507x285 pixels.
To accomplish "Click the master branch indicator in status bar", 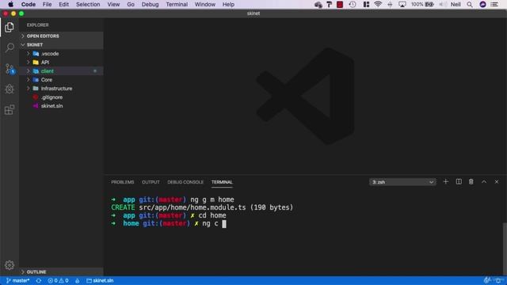I will coord(17,280).
